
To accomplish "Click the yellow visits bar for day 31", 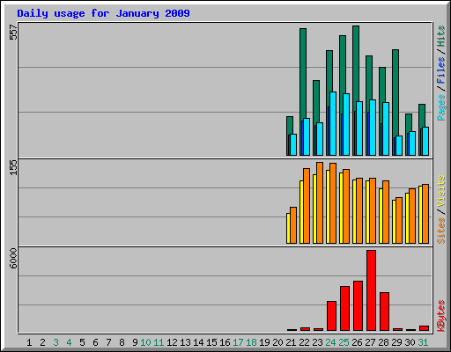I will point(420,215).
